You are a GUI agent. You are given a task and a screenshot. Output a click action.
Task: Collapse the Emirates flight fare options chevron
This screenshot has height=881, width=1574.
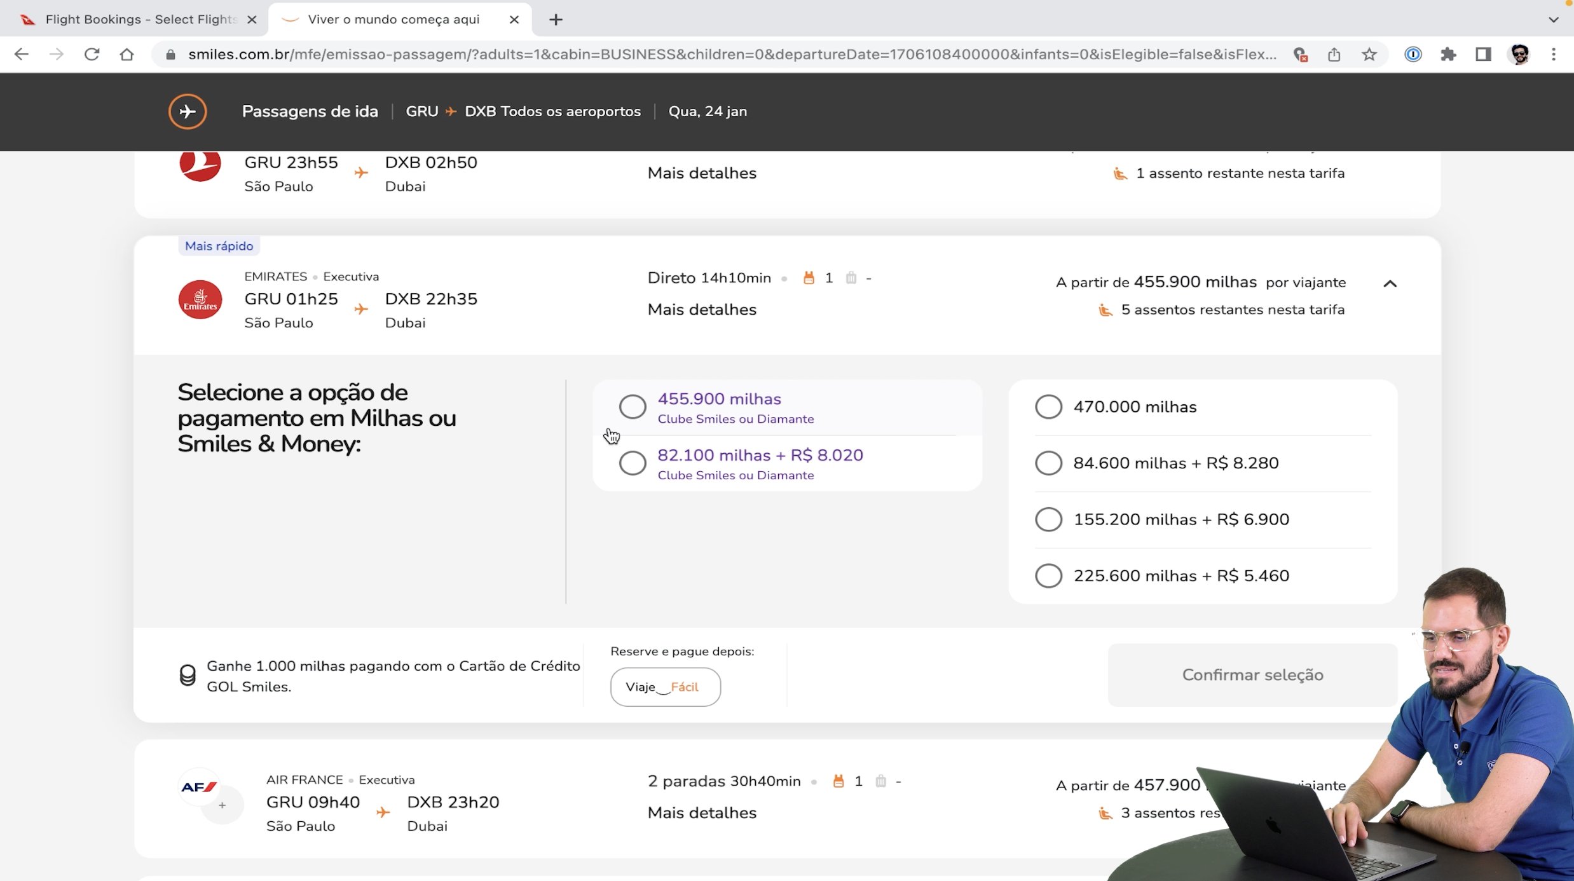tap(1390, 283)
